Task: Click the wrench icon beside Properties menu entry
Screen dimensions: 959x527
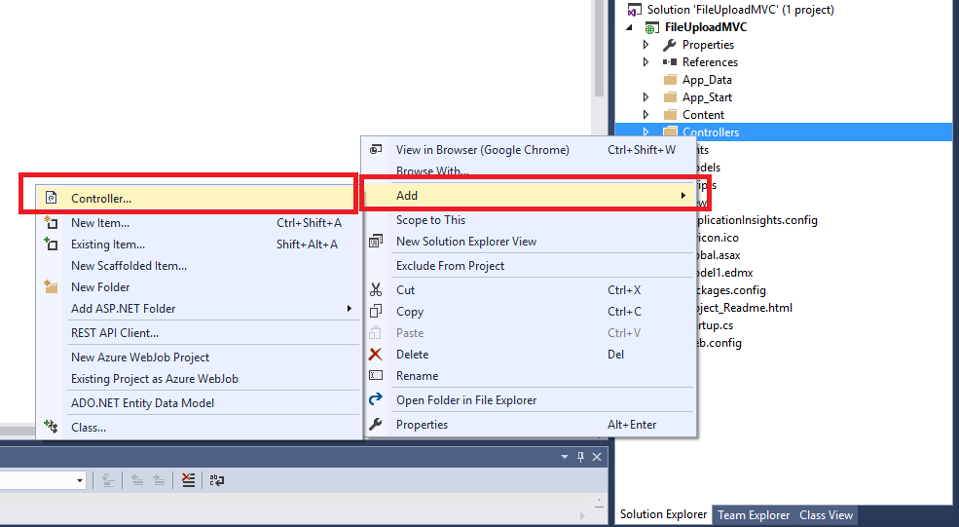Action: pyautogui.click(x=376, y=424)
